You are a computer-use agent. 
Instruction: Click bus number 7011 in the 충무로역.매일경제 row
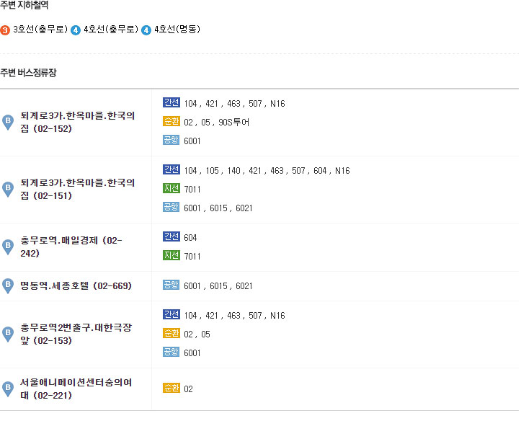192,257
